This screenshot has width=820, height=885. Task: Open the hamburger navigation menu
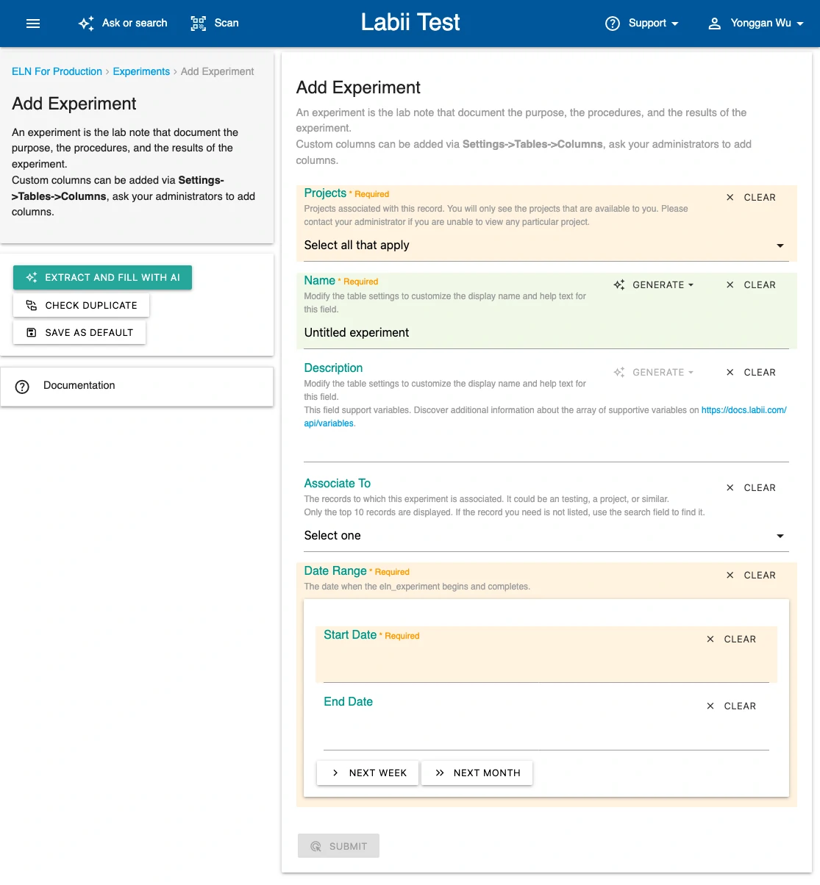pos(33,24)
